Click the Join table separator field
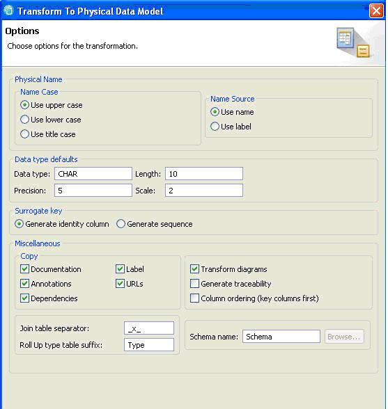 [149, 328]
